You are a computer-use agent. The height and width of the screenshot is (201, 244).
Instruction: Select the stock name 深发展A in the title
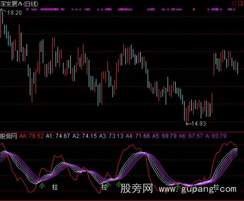[11, 4]
